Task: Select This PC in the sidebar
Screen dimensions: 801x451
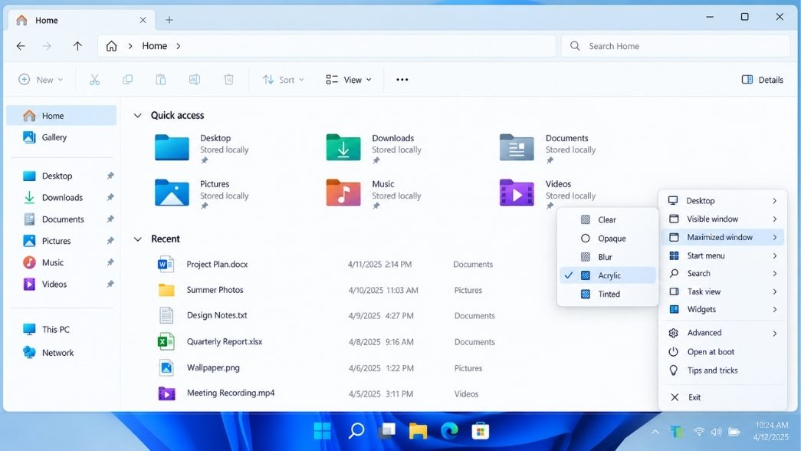Action: 62,329
